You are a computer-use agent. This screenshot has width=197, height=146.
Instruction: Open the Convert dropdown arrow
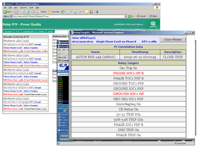(148, 16)
